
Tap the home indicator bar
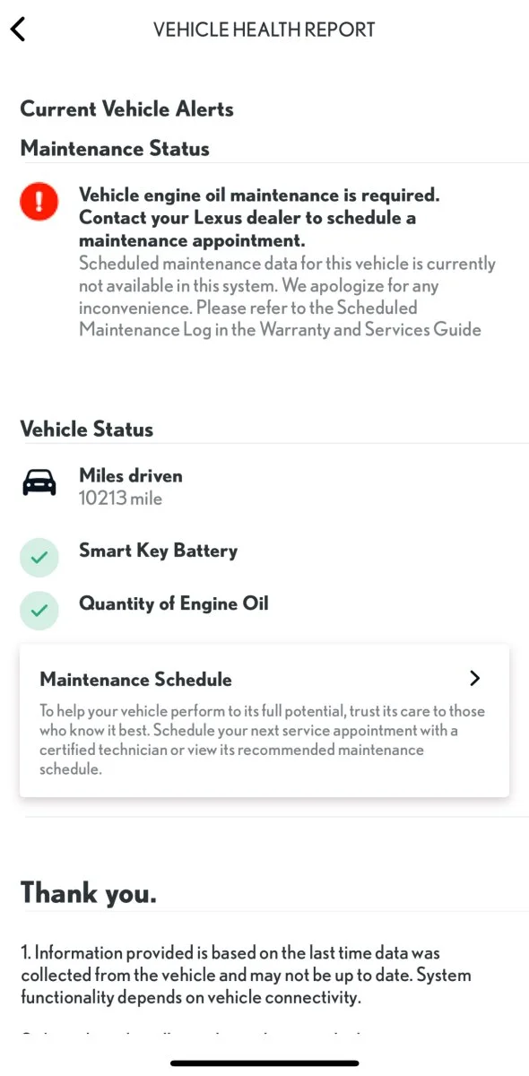click(264, 1063)
